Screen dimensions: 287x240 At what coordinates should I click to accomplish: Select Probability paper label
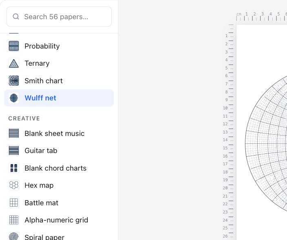tap(42, 46)
